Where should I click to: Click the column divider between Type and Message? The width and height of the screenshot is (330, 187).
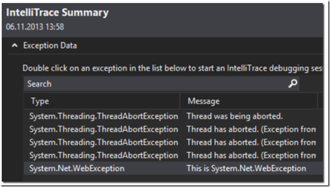pyautogui.click(x=180, y=101)
